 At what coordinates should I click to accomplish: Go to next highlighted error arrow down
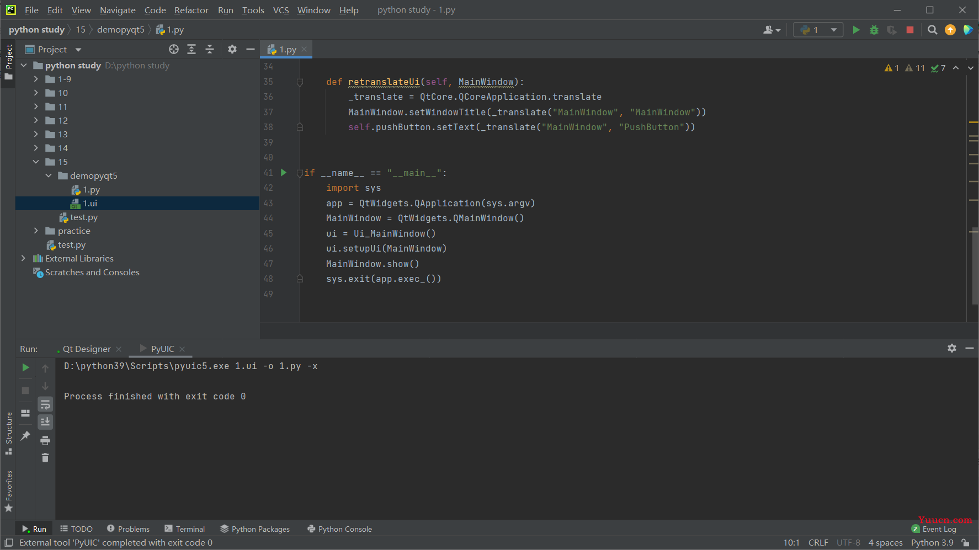pos(971,68)
